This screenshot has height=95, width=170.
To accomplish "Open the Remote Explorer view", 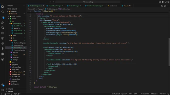I will (x=2, y=28).
